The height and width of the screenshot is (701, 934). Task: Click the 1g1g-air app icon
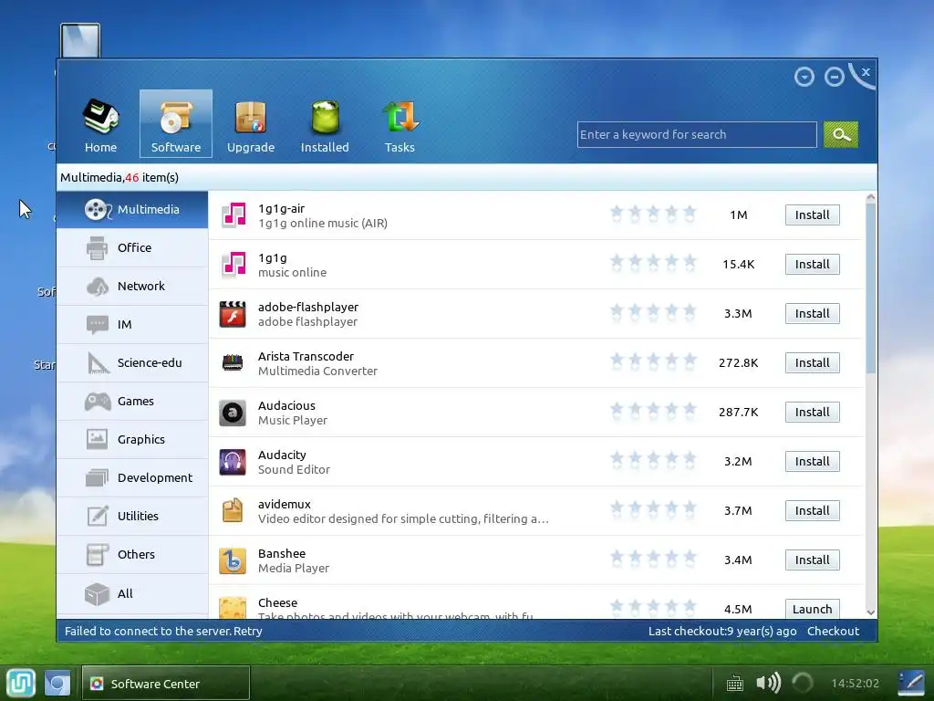coord(233,215)
